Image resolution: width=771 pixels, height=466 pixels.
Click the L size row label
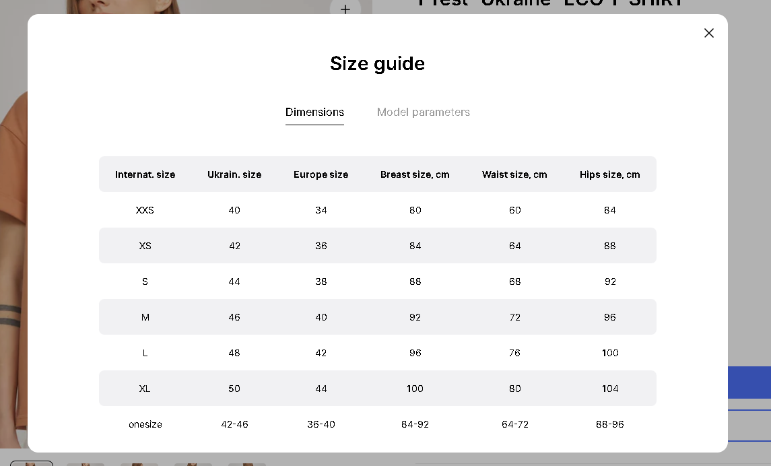tap(145, 353)
